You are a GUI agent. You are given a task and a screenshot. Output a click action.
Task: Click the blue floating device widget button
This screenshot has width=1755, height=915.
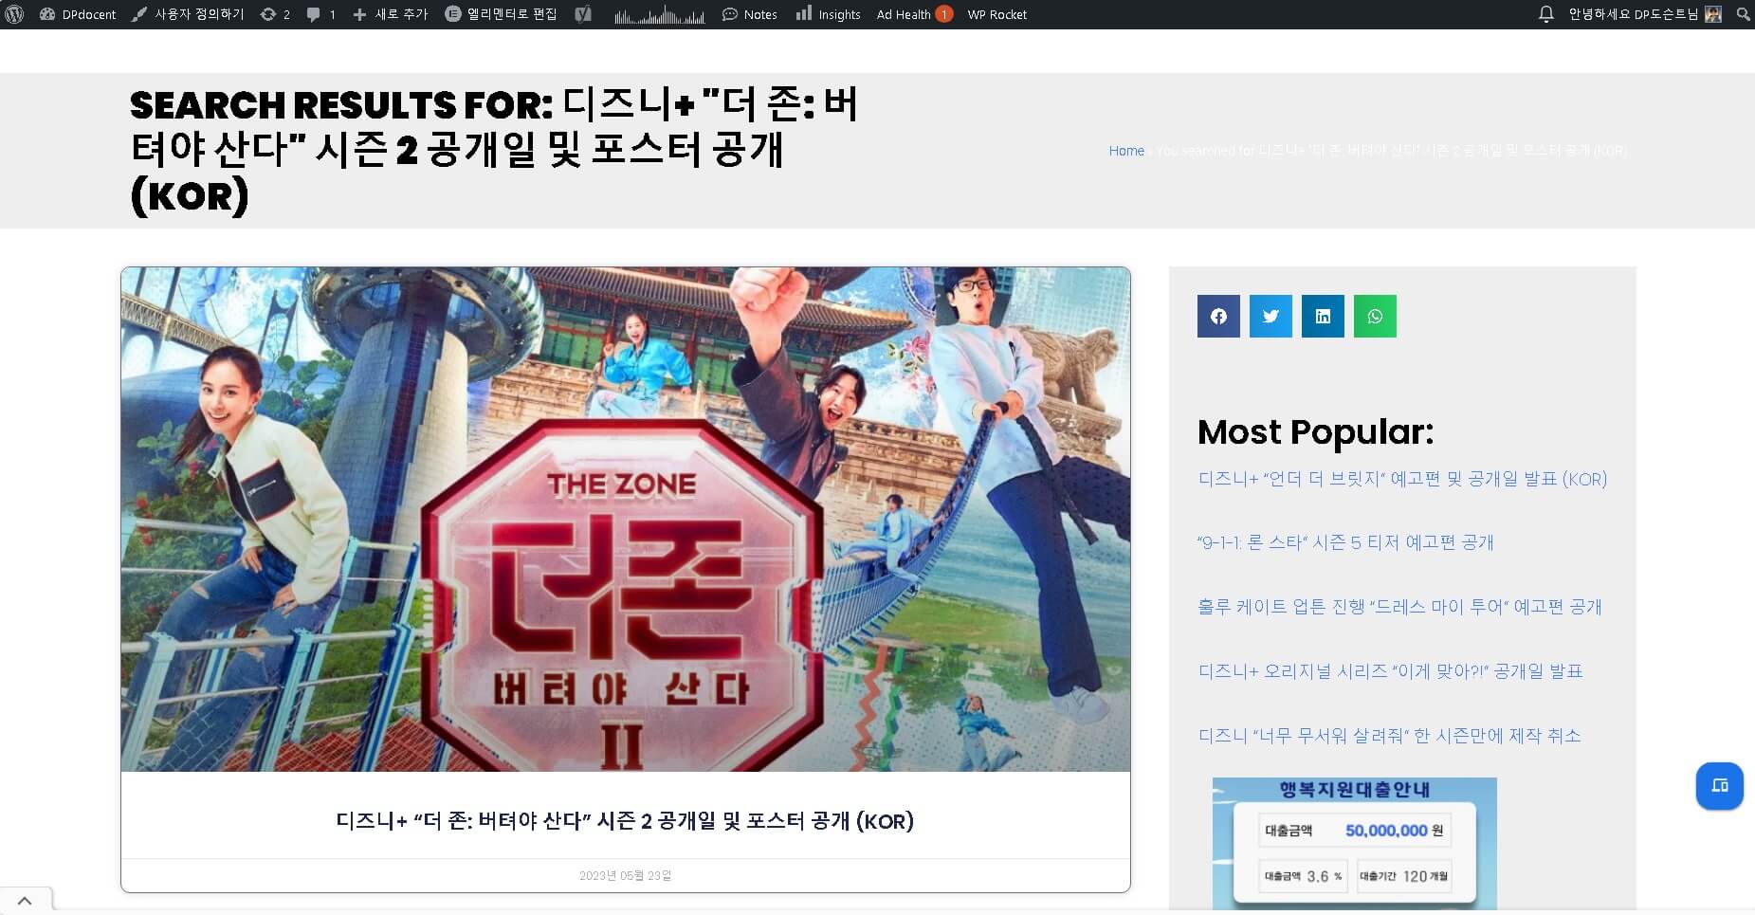click(1719, 786)
